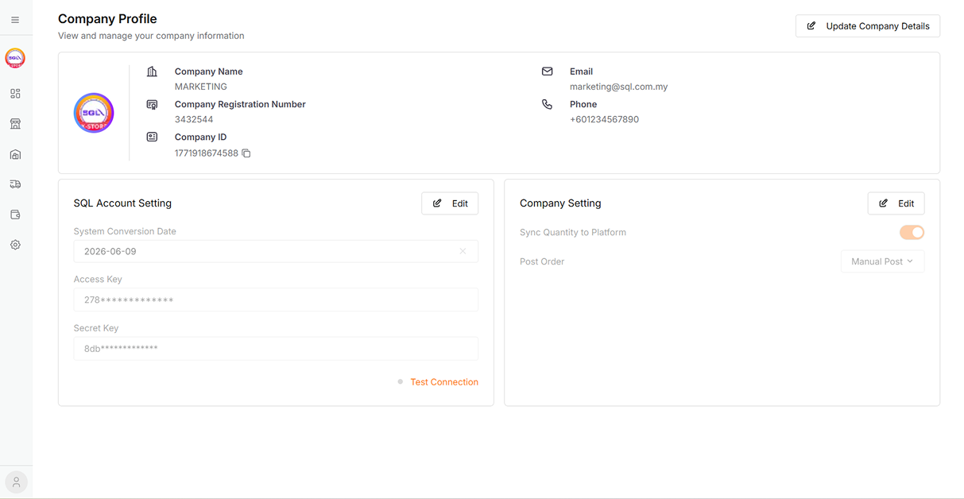Screen dimensions: 964x499
Task: Click the email marketing@sql.com.my
Action: (x=618, y=87)
